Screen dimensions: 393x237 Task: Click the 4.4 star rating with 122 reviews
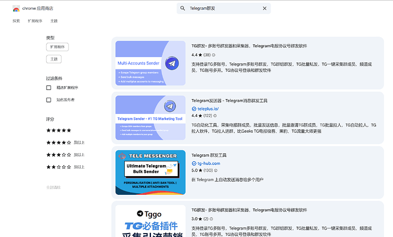coord(202,116)
